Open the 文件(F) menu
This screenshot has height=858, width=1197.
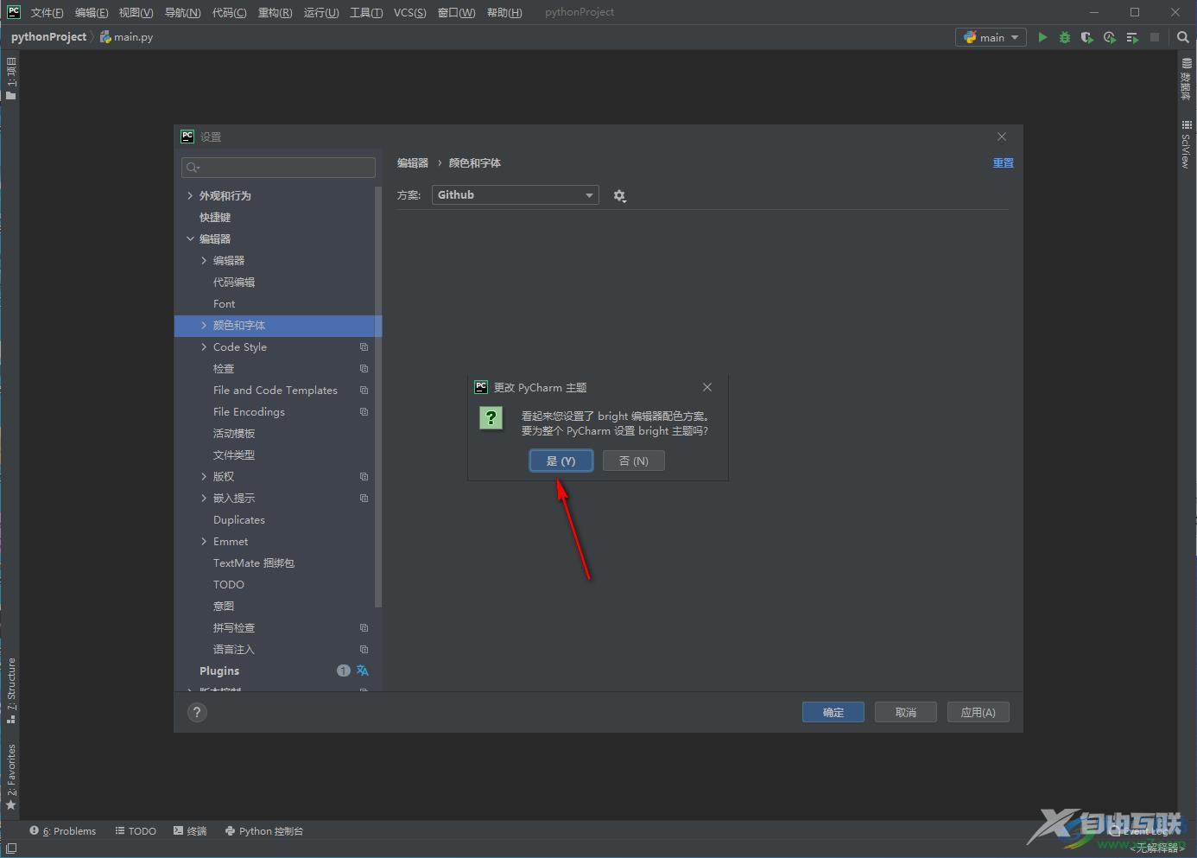pos(47,12)
